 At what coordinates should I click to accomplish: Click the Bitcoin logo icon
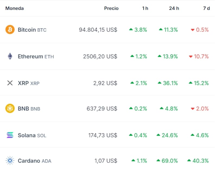(10, 30)
